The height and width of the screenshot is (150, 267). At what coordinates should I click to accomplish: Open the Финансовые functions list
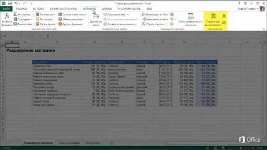tap(23, 24)
